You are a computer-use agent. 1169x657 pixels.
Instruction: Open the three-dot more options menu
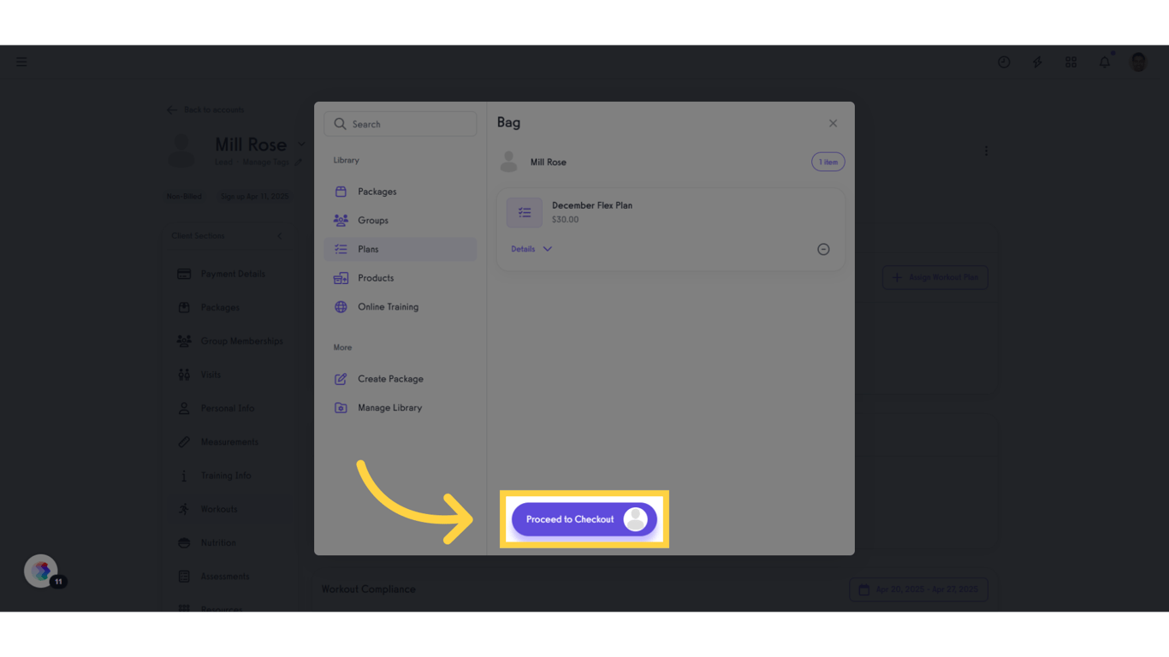click(986, 151)
